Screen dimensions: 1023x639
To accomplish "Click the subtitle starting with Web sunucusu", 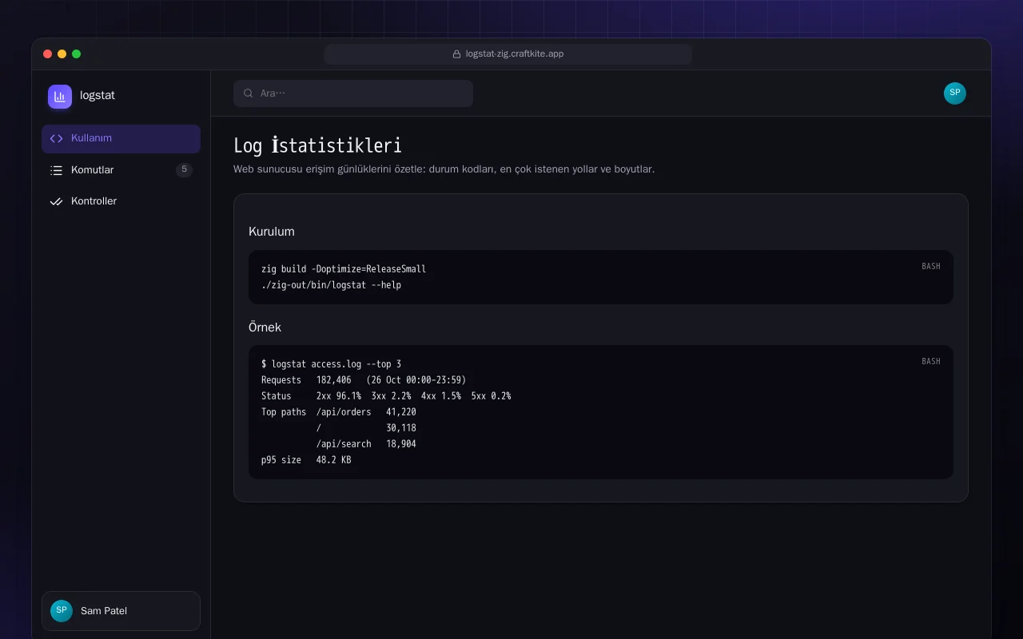I will pyautogui.click(x=444, y=169).
